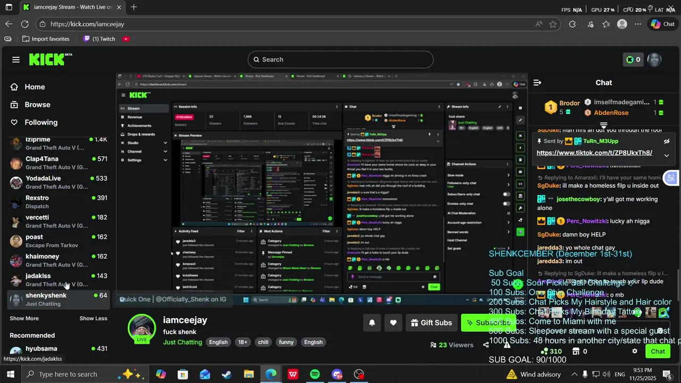The width and height of the screenshot is (681, 383).
Task: Click the iamceejay live avatar
Action: point(142,327)
